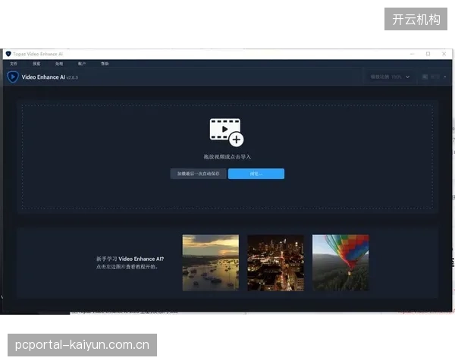Click the Video Enhance AI shield logo
Screen dimensions: 455x364
(x=13, y=77)
